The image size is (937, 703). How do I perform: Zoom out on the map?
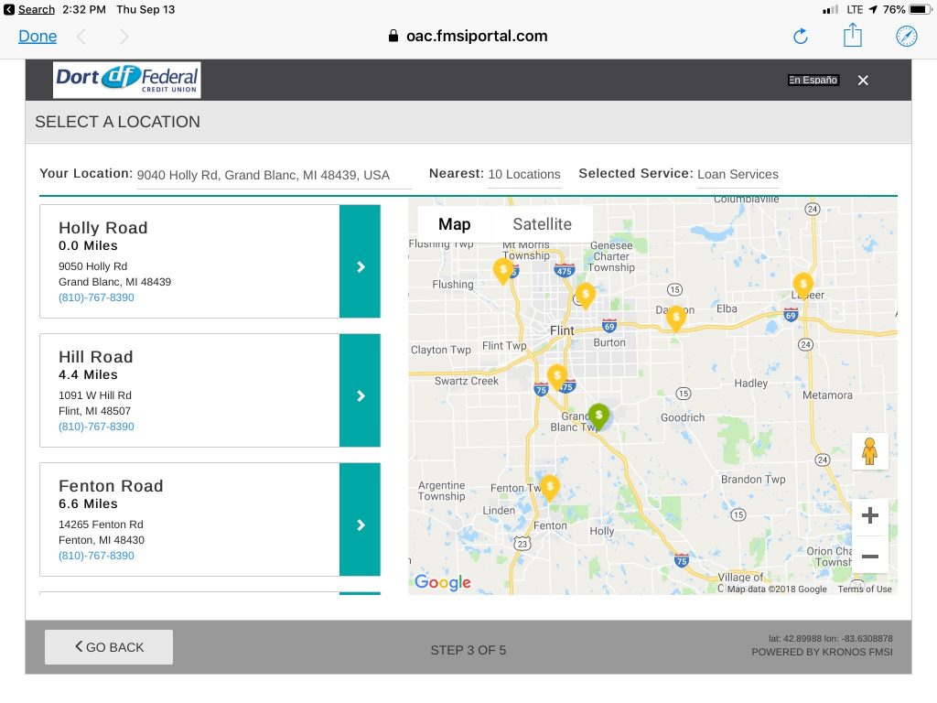tap(870, 557)
